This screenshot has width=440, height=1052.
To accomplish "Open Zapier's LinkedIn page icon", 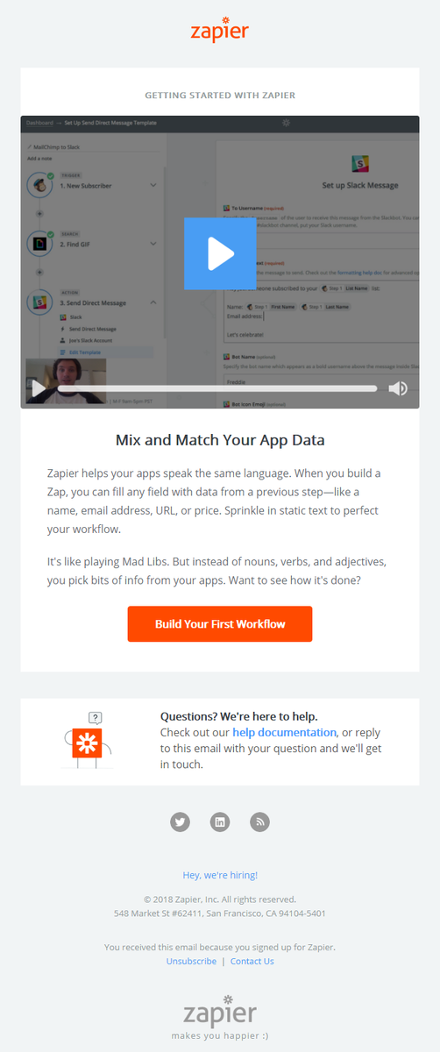I will 220,821.
